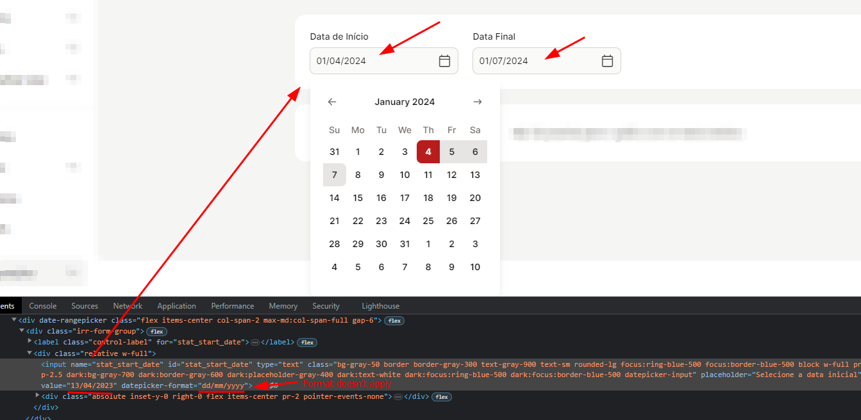
Task: Switch to the Console tab
Action: pyautogui.click(x=42, y=305)
